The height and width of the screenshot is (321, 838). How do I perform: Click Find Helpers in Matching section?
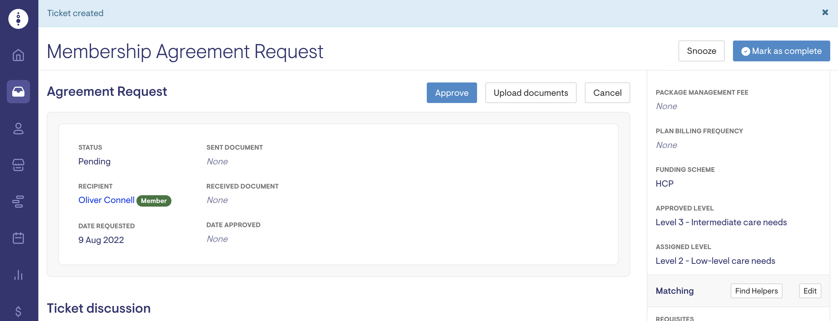click(x=756, y=291)
